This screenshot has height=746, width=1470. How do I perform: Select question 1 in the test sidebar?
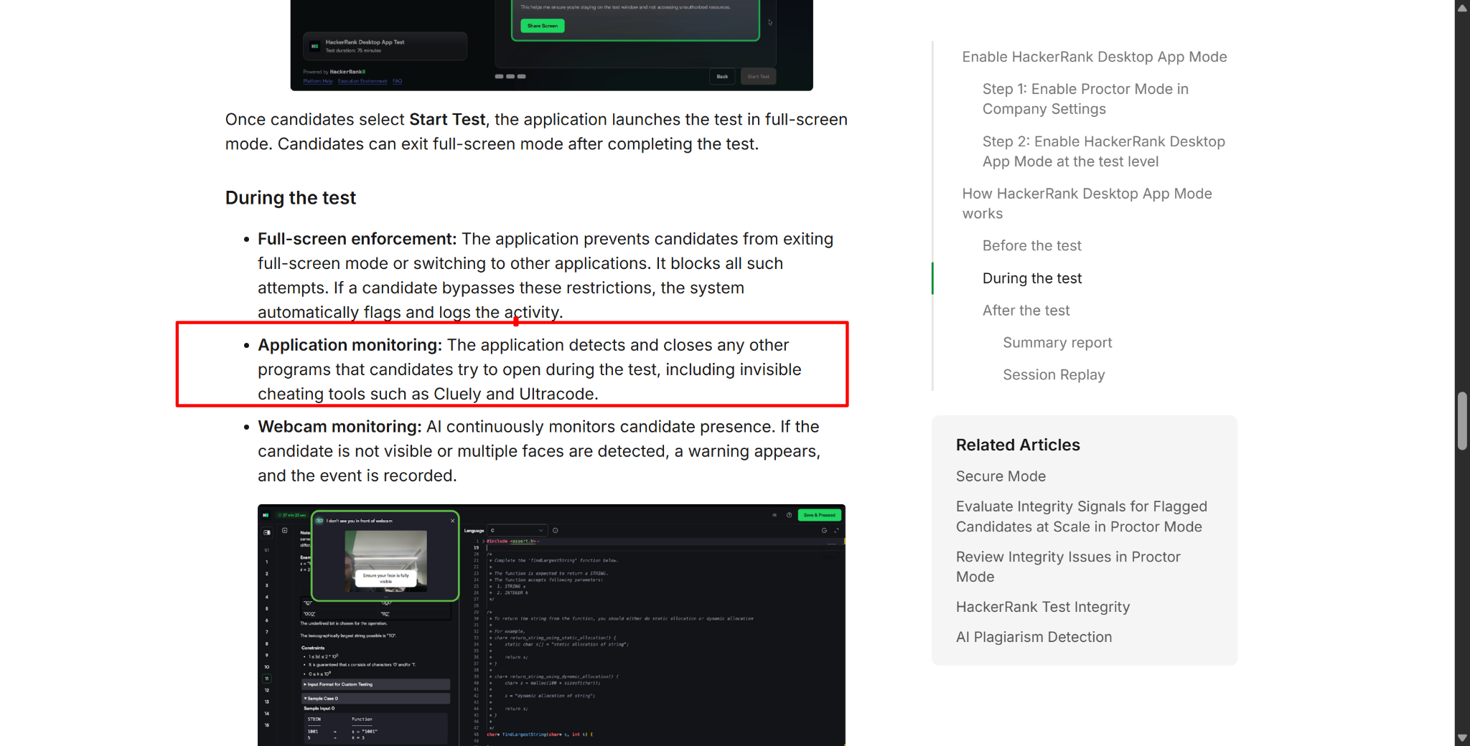tap(267, 562)
